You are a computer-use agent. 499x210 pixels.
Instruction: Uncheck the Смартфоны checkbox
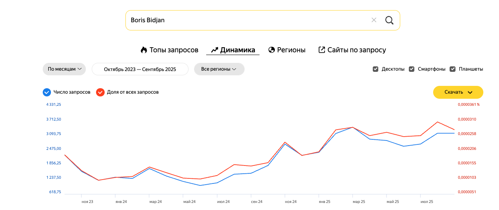412,69
